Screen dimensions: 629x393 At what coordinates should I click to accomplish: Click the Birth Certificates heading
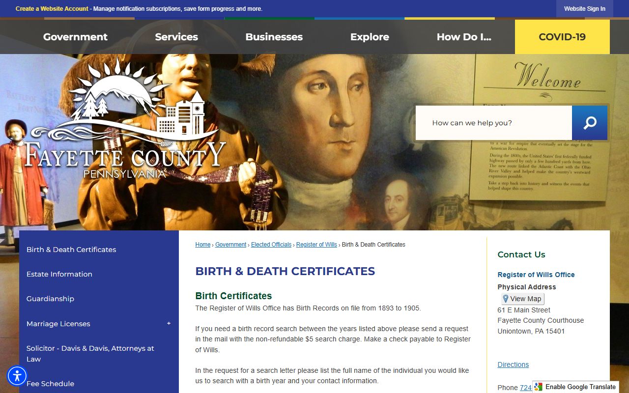[x=233, y=296]
